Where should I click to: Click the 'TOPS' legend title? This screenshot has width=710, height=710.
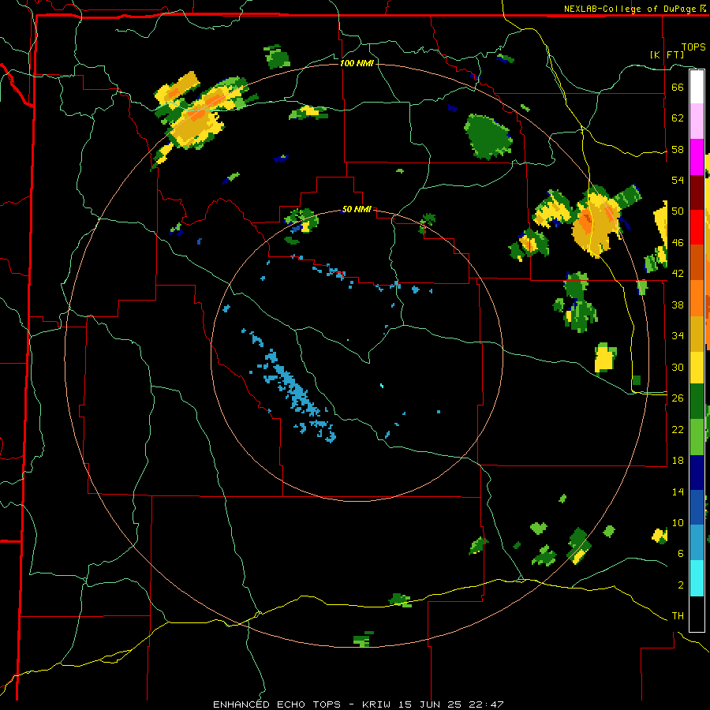click(693, 47)
